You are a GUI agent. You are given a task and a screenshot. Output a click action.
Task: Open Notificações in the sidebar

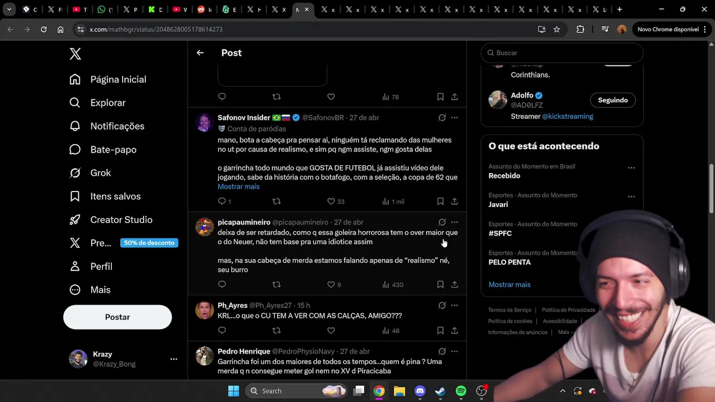107,126
